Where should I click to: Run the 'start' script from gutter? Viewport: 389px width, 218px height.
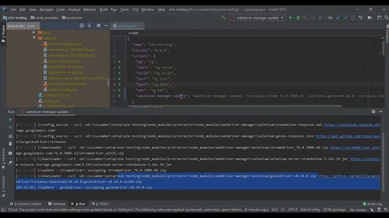click(x=120, y=67)
